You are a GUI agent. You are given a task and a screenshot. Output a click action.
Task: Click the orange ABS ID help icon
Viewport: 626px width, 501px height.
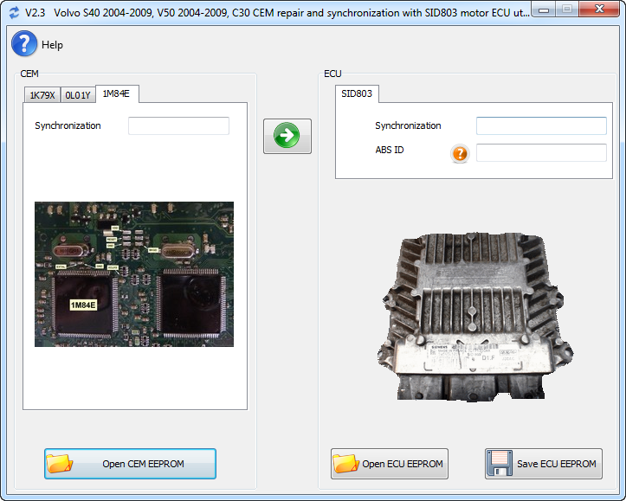(460, 153)
